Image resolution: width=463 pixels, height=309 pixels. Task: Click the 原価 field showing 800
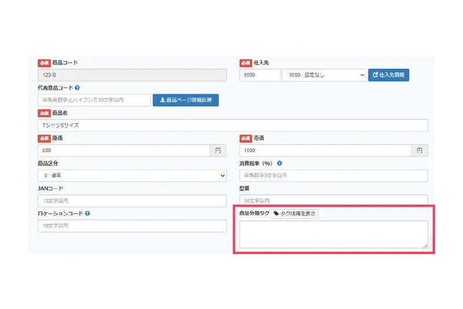(x=124, y=150)
